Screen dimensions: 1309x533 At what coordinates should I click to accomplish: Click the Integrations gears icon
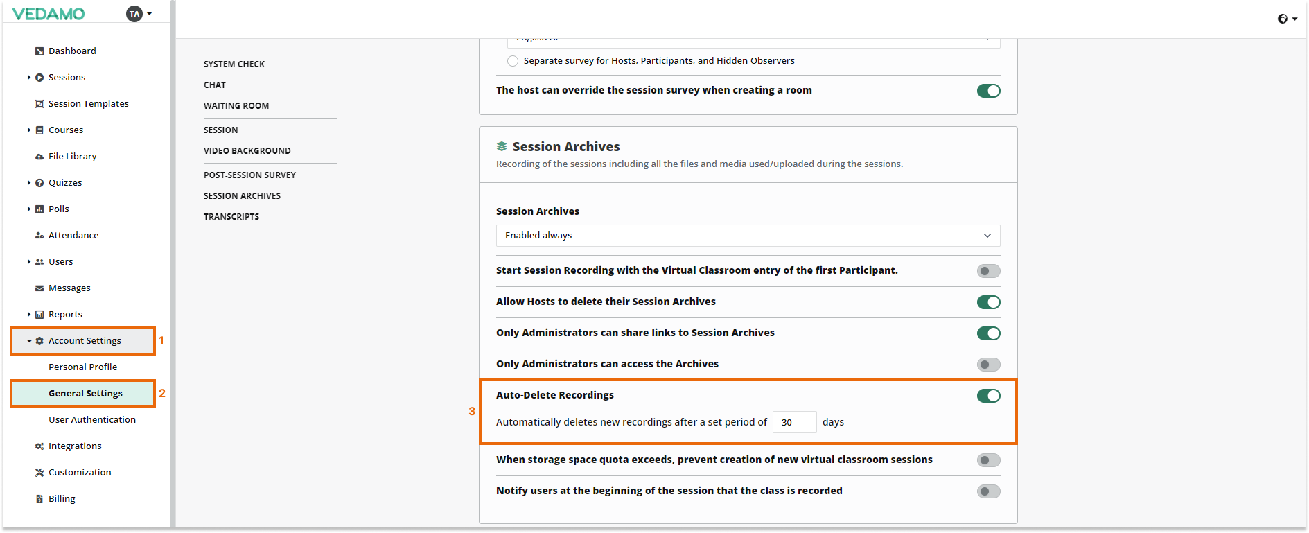tap(39, 446)
